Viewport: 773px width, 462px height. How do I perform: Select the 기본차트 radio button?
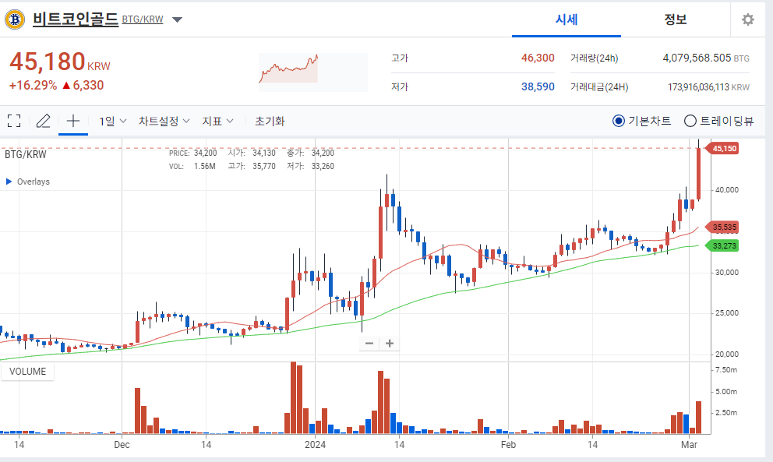(618, 121)
